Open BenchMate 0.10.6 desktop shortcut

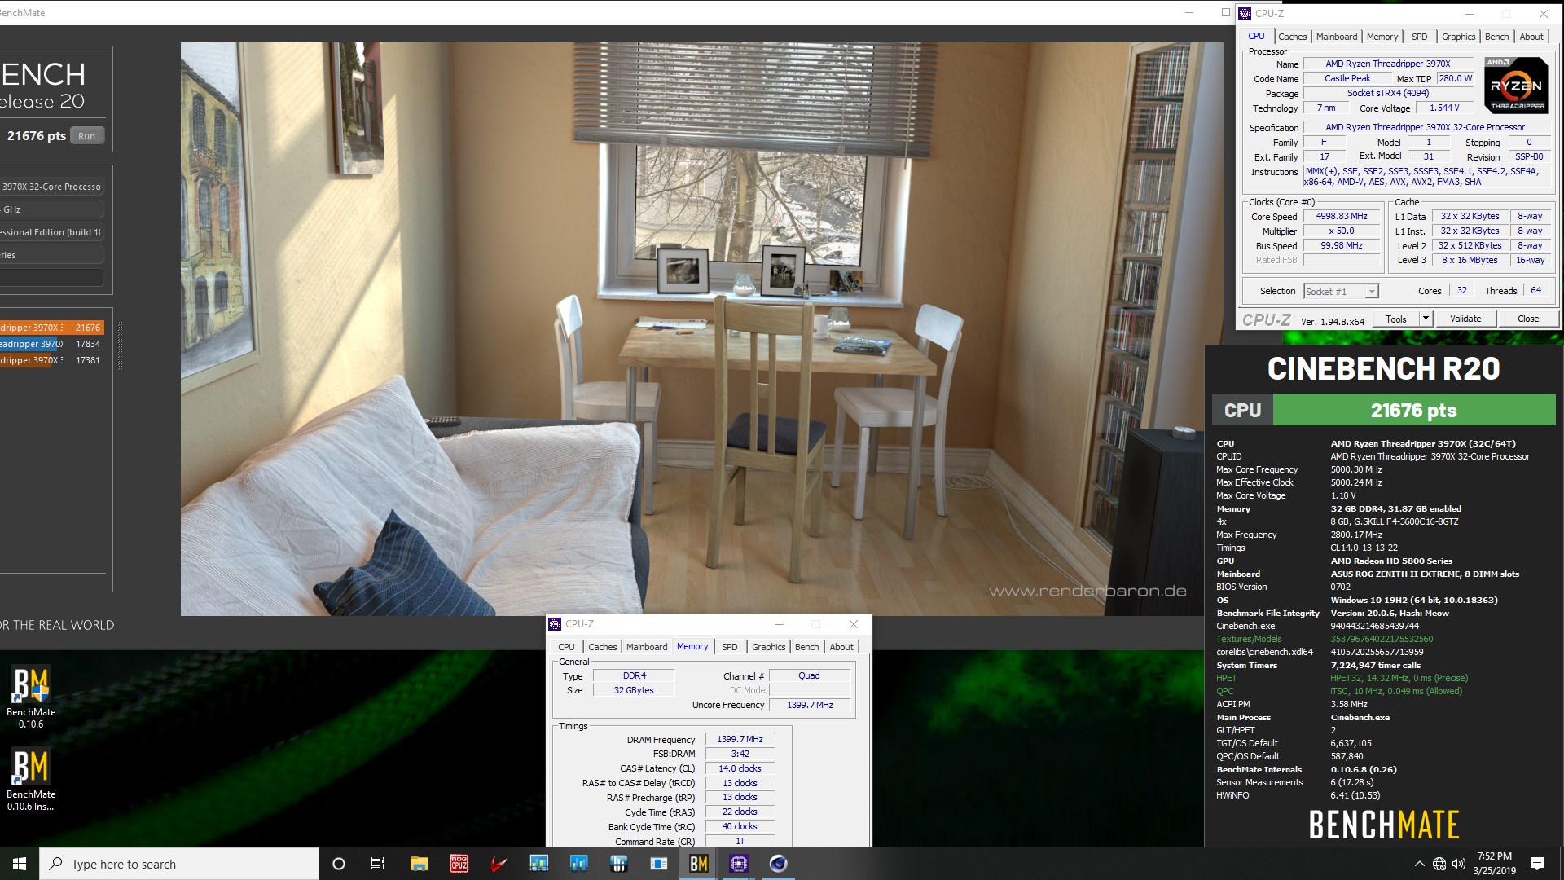point(31,697)
